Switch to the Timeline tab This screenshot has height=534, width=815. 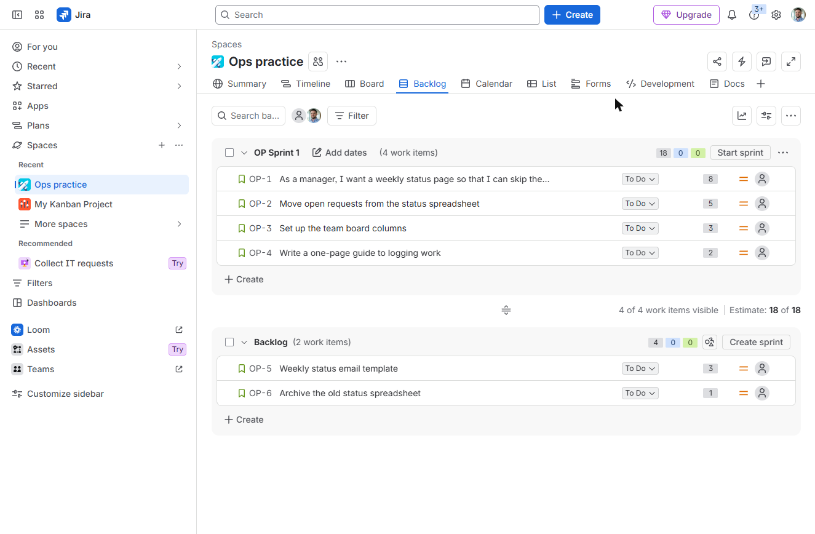click(306, 84)
